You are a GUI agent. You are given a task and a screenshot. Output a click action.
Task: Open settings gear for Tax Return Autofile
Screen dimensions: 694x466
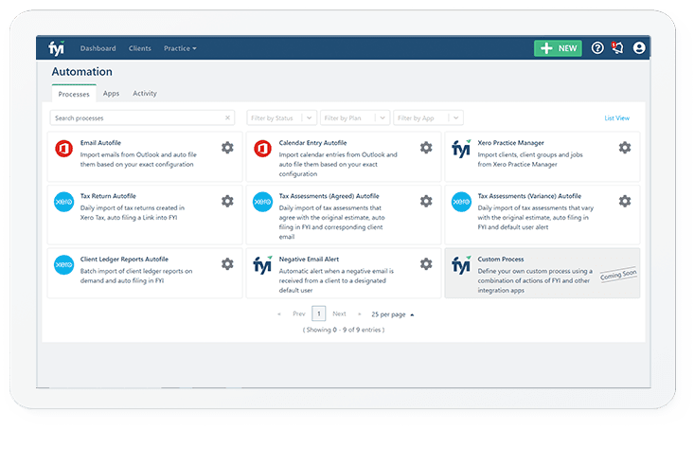point(227,201)
